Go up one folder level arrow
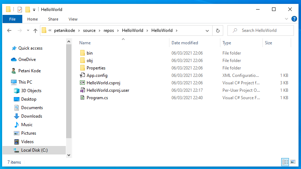 pos(35,30)
